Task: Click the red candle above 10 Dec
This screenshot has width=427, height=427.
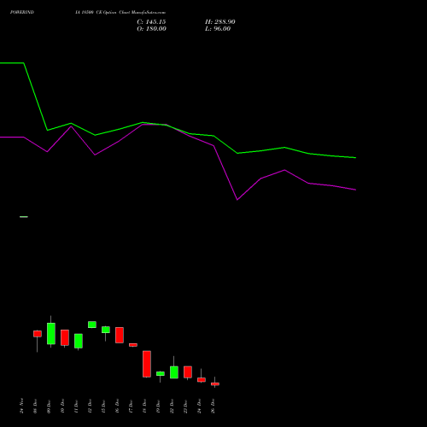Action: [65, 337]
